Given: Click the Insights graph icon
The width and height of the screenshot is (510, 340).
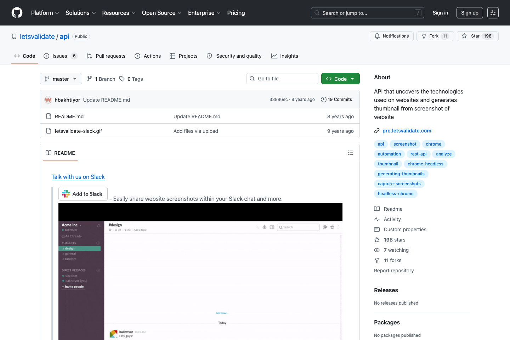Looking at the screenshot, I should (274, 56).
